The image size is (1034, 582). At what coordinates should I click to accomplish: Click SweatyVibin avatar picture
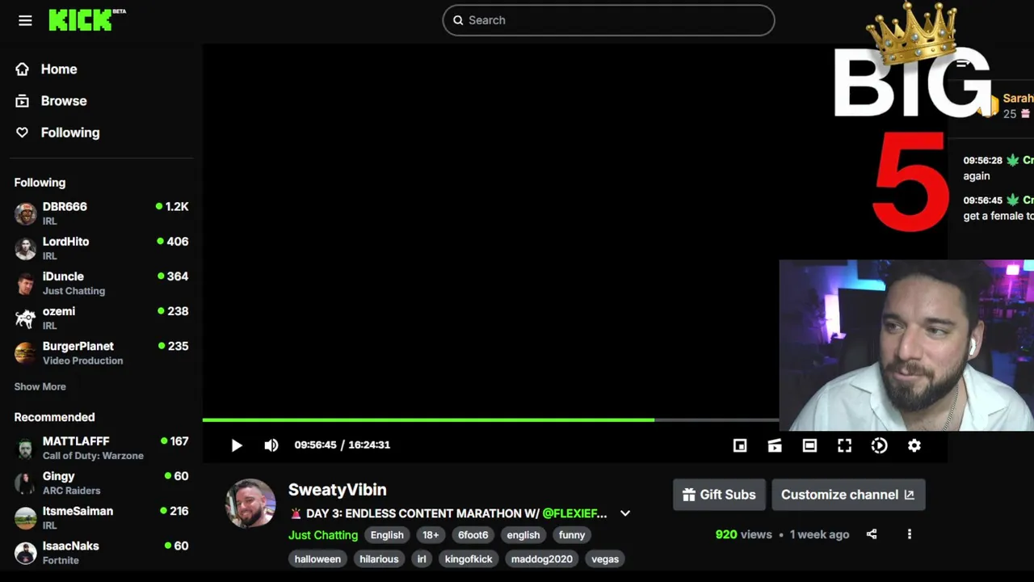pos(250,503)
